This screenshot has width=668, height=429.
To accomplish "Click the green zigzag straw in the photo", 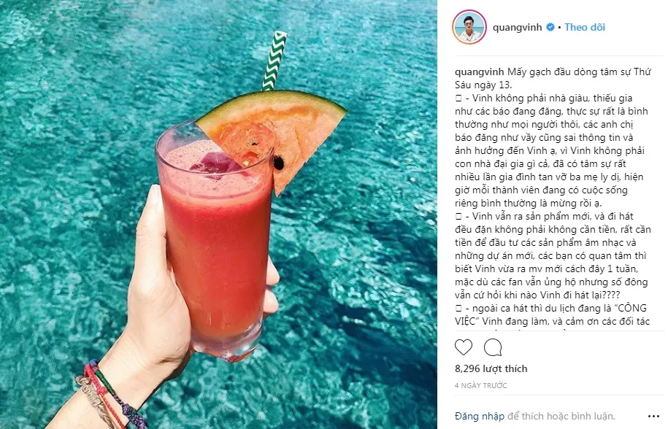I will pos(274,61).
